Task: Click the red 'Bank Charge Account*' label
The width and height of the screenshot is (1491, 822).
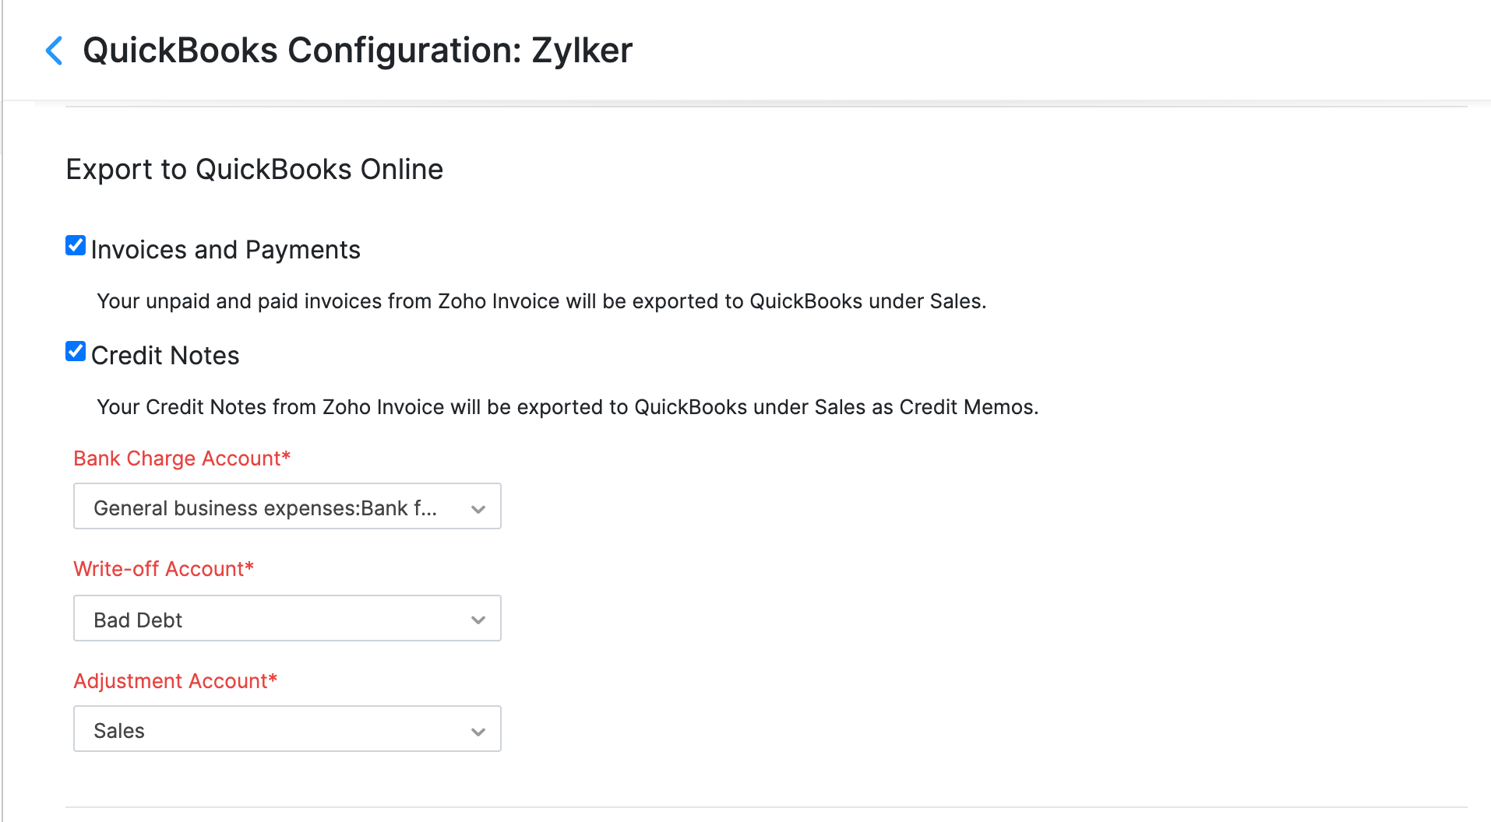Action: click(182, 458)
